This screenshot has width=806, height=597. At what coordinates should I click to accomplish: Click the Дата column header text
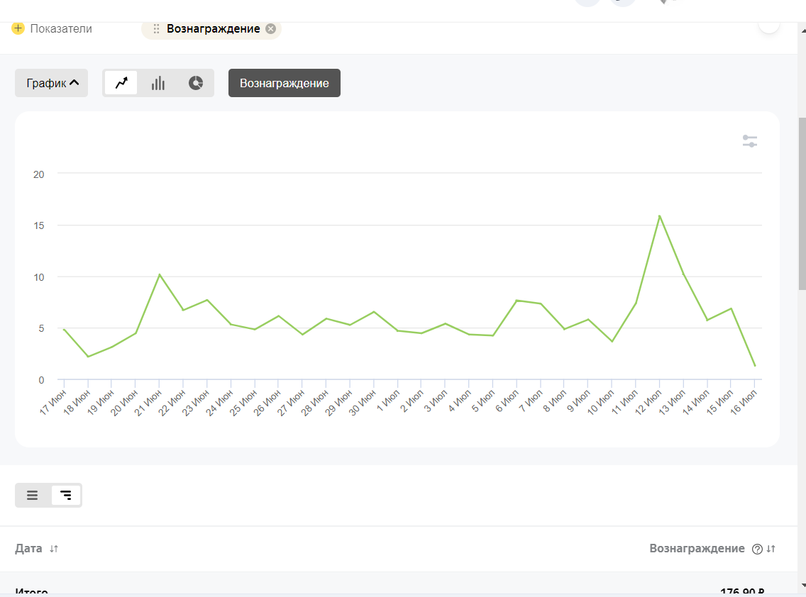(x=29, y=549)
